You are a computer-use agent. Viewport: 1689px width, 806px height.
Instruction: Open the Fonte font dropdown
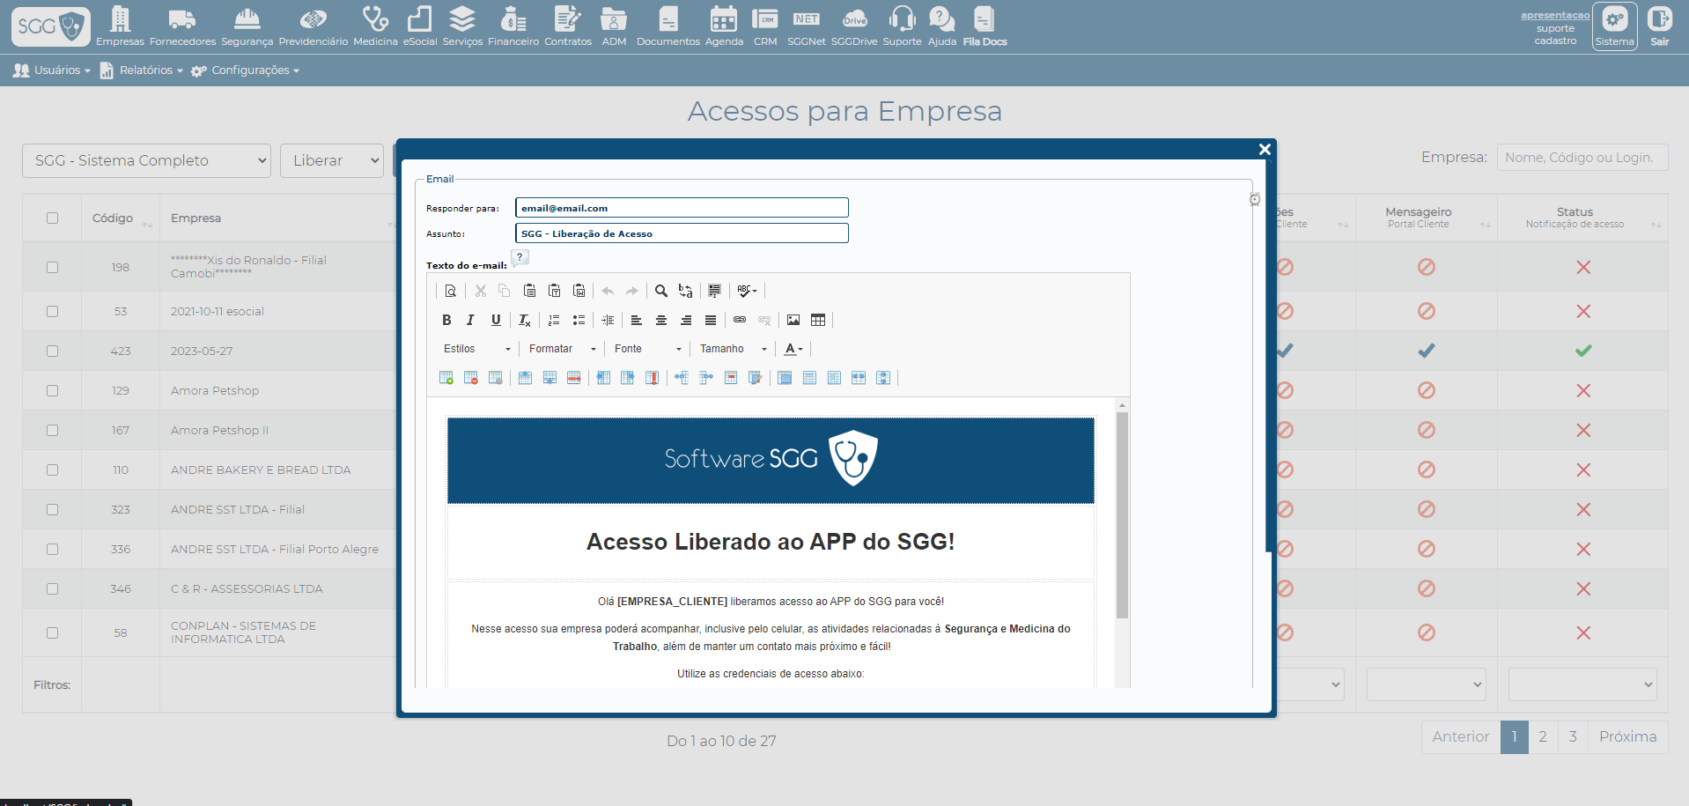pyautogui.click(x=647, y=349)
